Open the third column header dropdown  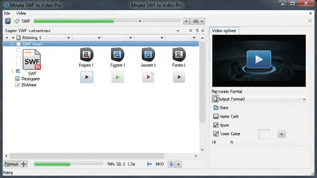[x=131, y=38]
